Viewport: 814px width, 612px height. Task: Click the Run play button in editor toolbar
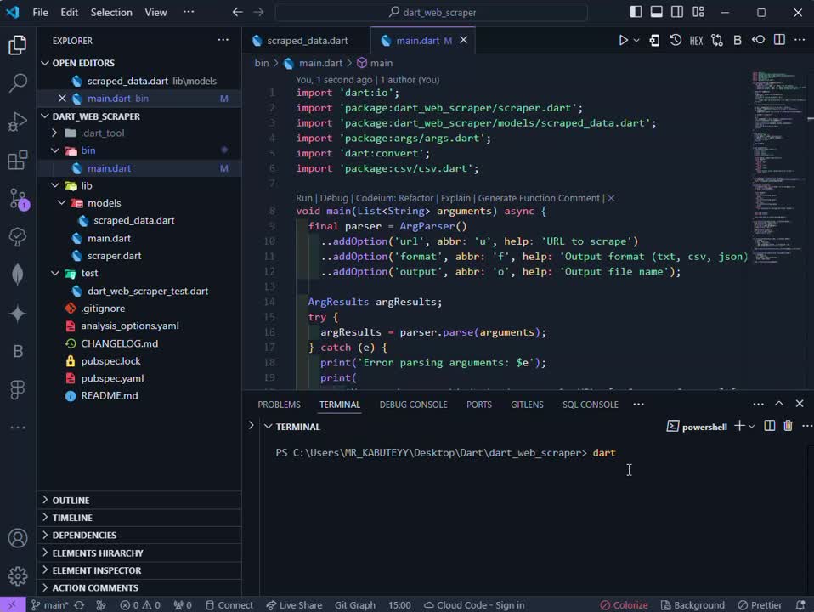coord(623,40)
